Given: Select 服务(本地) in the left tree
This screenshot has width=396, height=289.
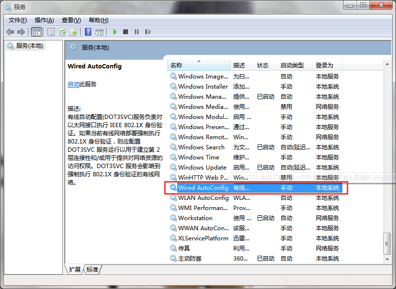Looking at the screenshot, I should point(29,46).
